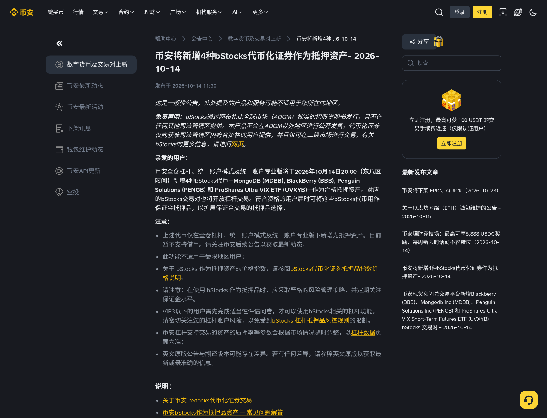The width and height of the screenshot is (547, 418).
Task: Click the 分享 share button
Action: tap(419, 42)
